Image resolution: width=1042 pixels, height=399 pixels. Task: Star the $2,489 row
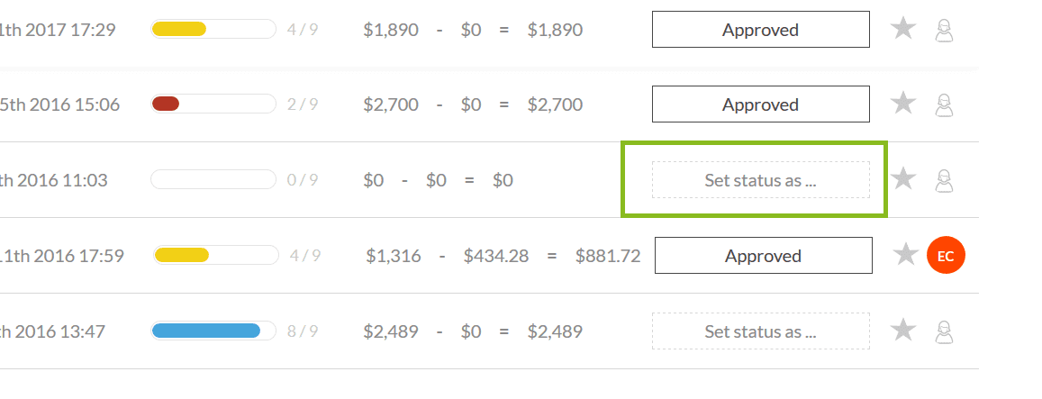(x=903, y=331)
